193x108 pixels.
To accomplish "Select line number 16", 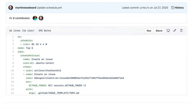I will point(12,93).
